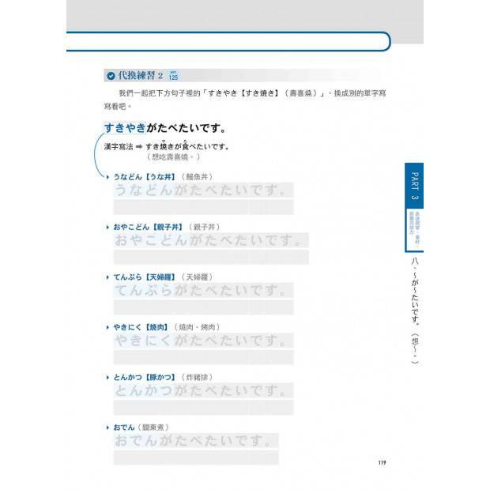Click the tracing line とんかつがたべたいです。
Screen dimensions: 490x490
click(x=203, y=390)
